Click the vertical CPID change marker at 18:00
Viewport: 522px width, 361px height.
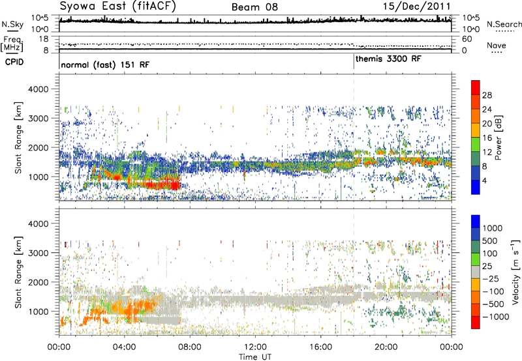(354, 62)
